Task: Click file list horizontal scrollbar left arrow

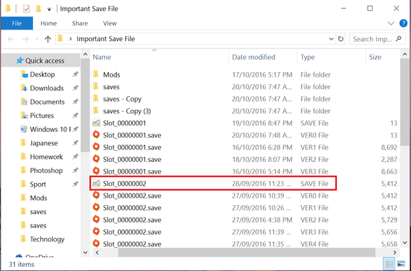Action: tap(97, 252)
